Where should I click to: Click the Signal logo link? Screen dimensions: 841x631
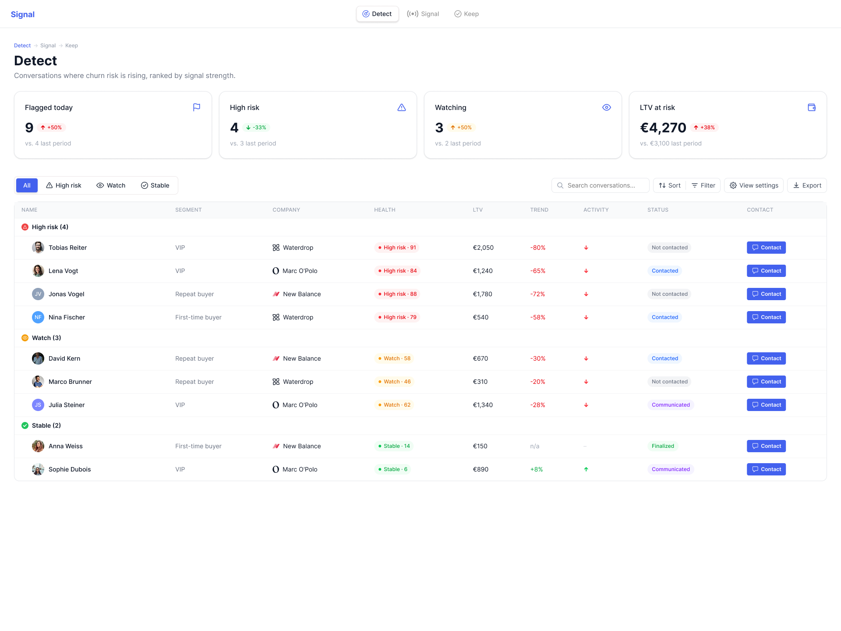tap(23, 14)
